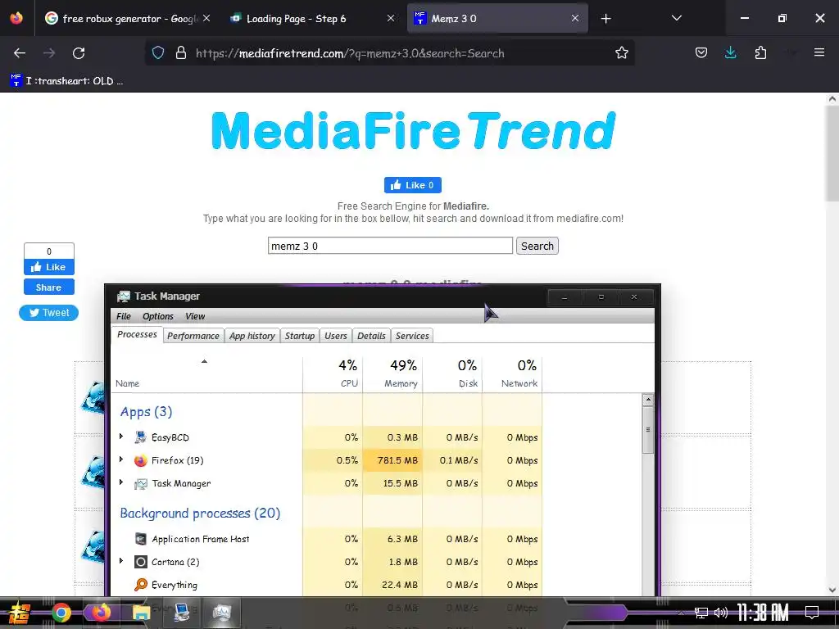Click the browser page vertical scrollbar thumb

(x=832, y=153)
